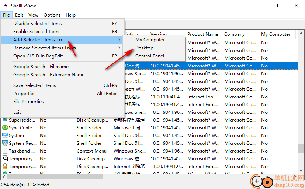The image size is (305, 189).
Task: Open the View menu
Action: point(33,15)
